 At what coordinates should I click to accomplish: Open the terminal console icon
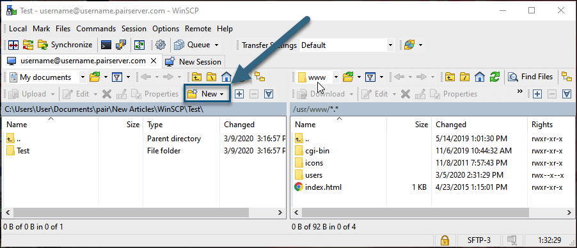pyautogui.click(x=106, y=45)
